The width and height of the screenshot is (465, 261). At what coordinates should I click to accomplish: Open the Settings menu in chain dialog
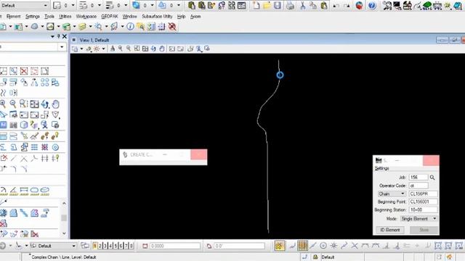(381, 168)
